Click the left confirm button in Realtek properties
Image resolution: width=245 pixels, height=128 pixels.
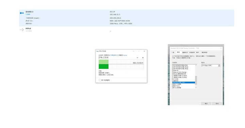(206, 103)
